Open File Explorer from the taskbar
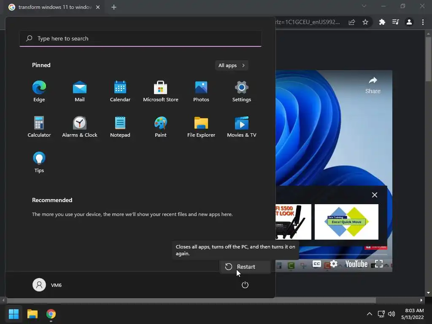This screenshot has height=324, width=432. point(32,314)
